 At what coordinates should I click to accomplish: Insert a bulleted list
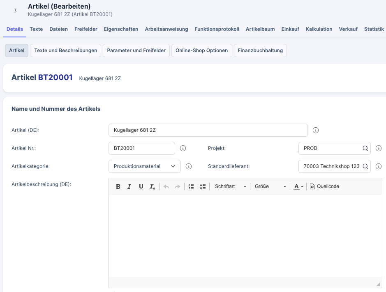click(x=203, y=186)
